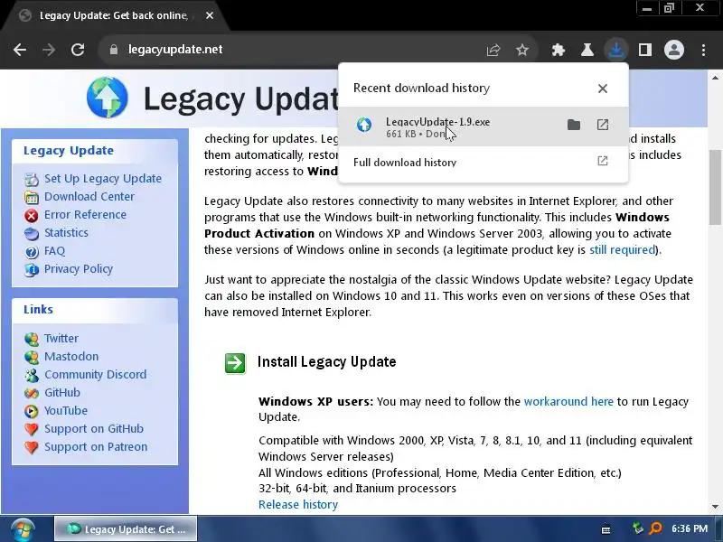Open the FAQ link
The image size is (723, 542).
click(x=54, y=251)
